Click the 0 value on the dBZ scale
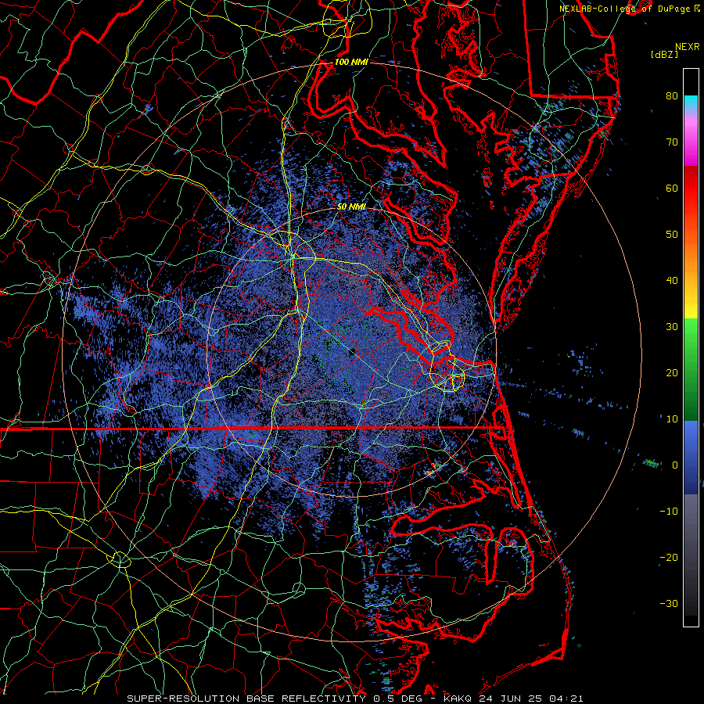The width and height of the screenshot is (704, 704). tap(675, 465)
